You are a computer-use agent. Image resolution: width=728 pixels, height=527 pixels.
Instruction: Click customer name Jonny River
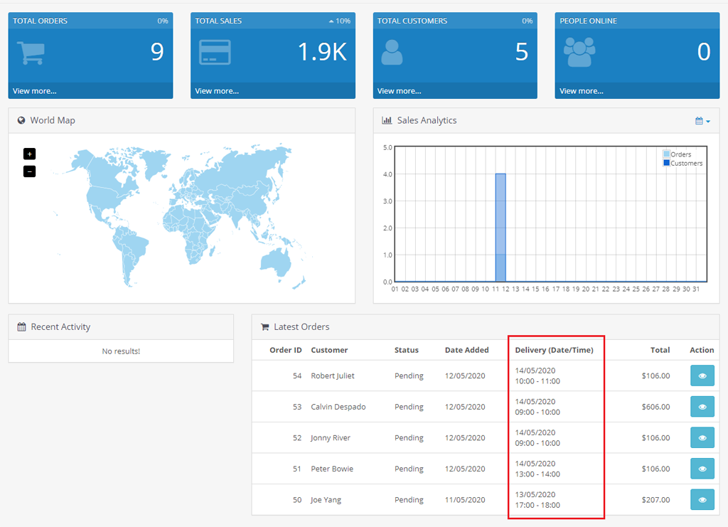[x=330, y=438]
